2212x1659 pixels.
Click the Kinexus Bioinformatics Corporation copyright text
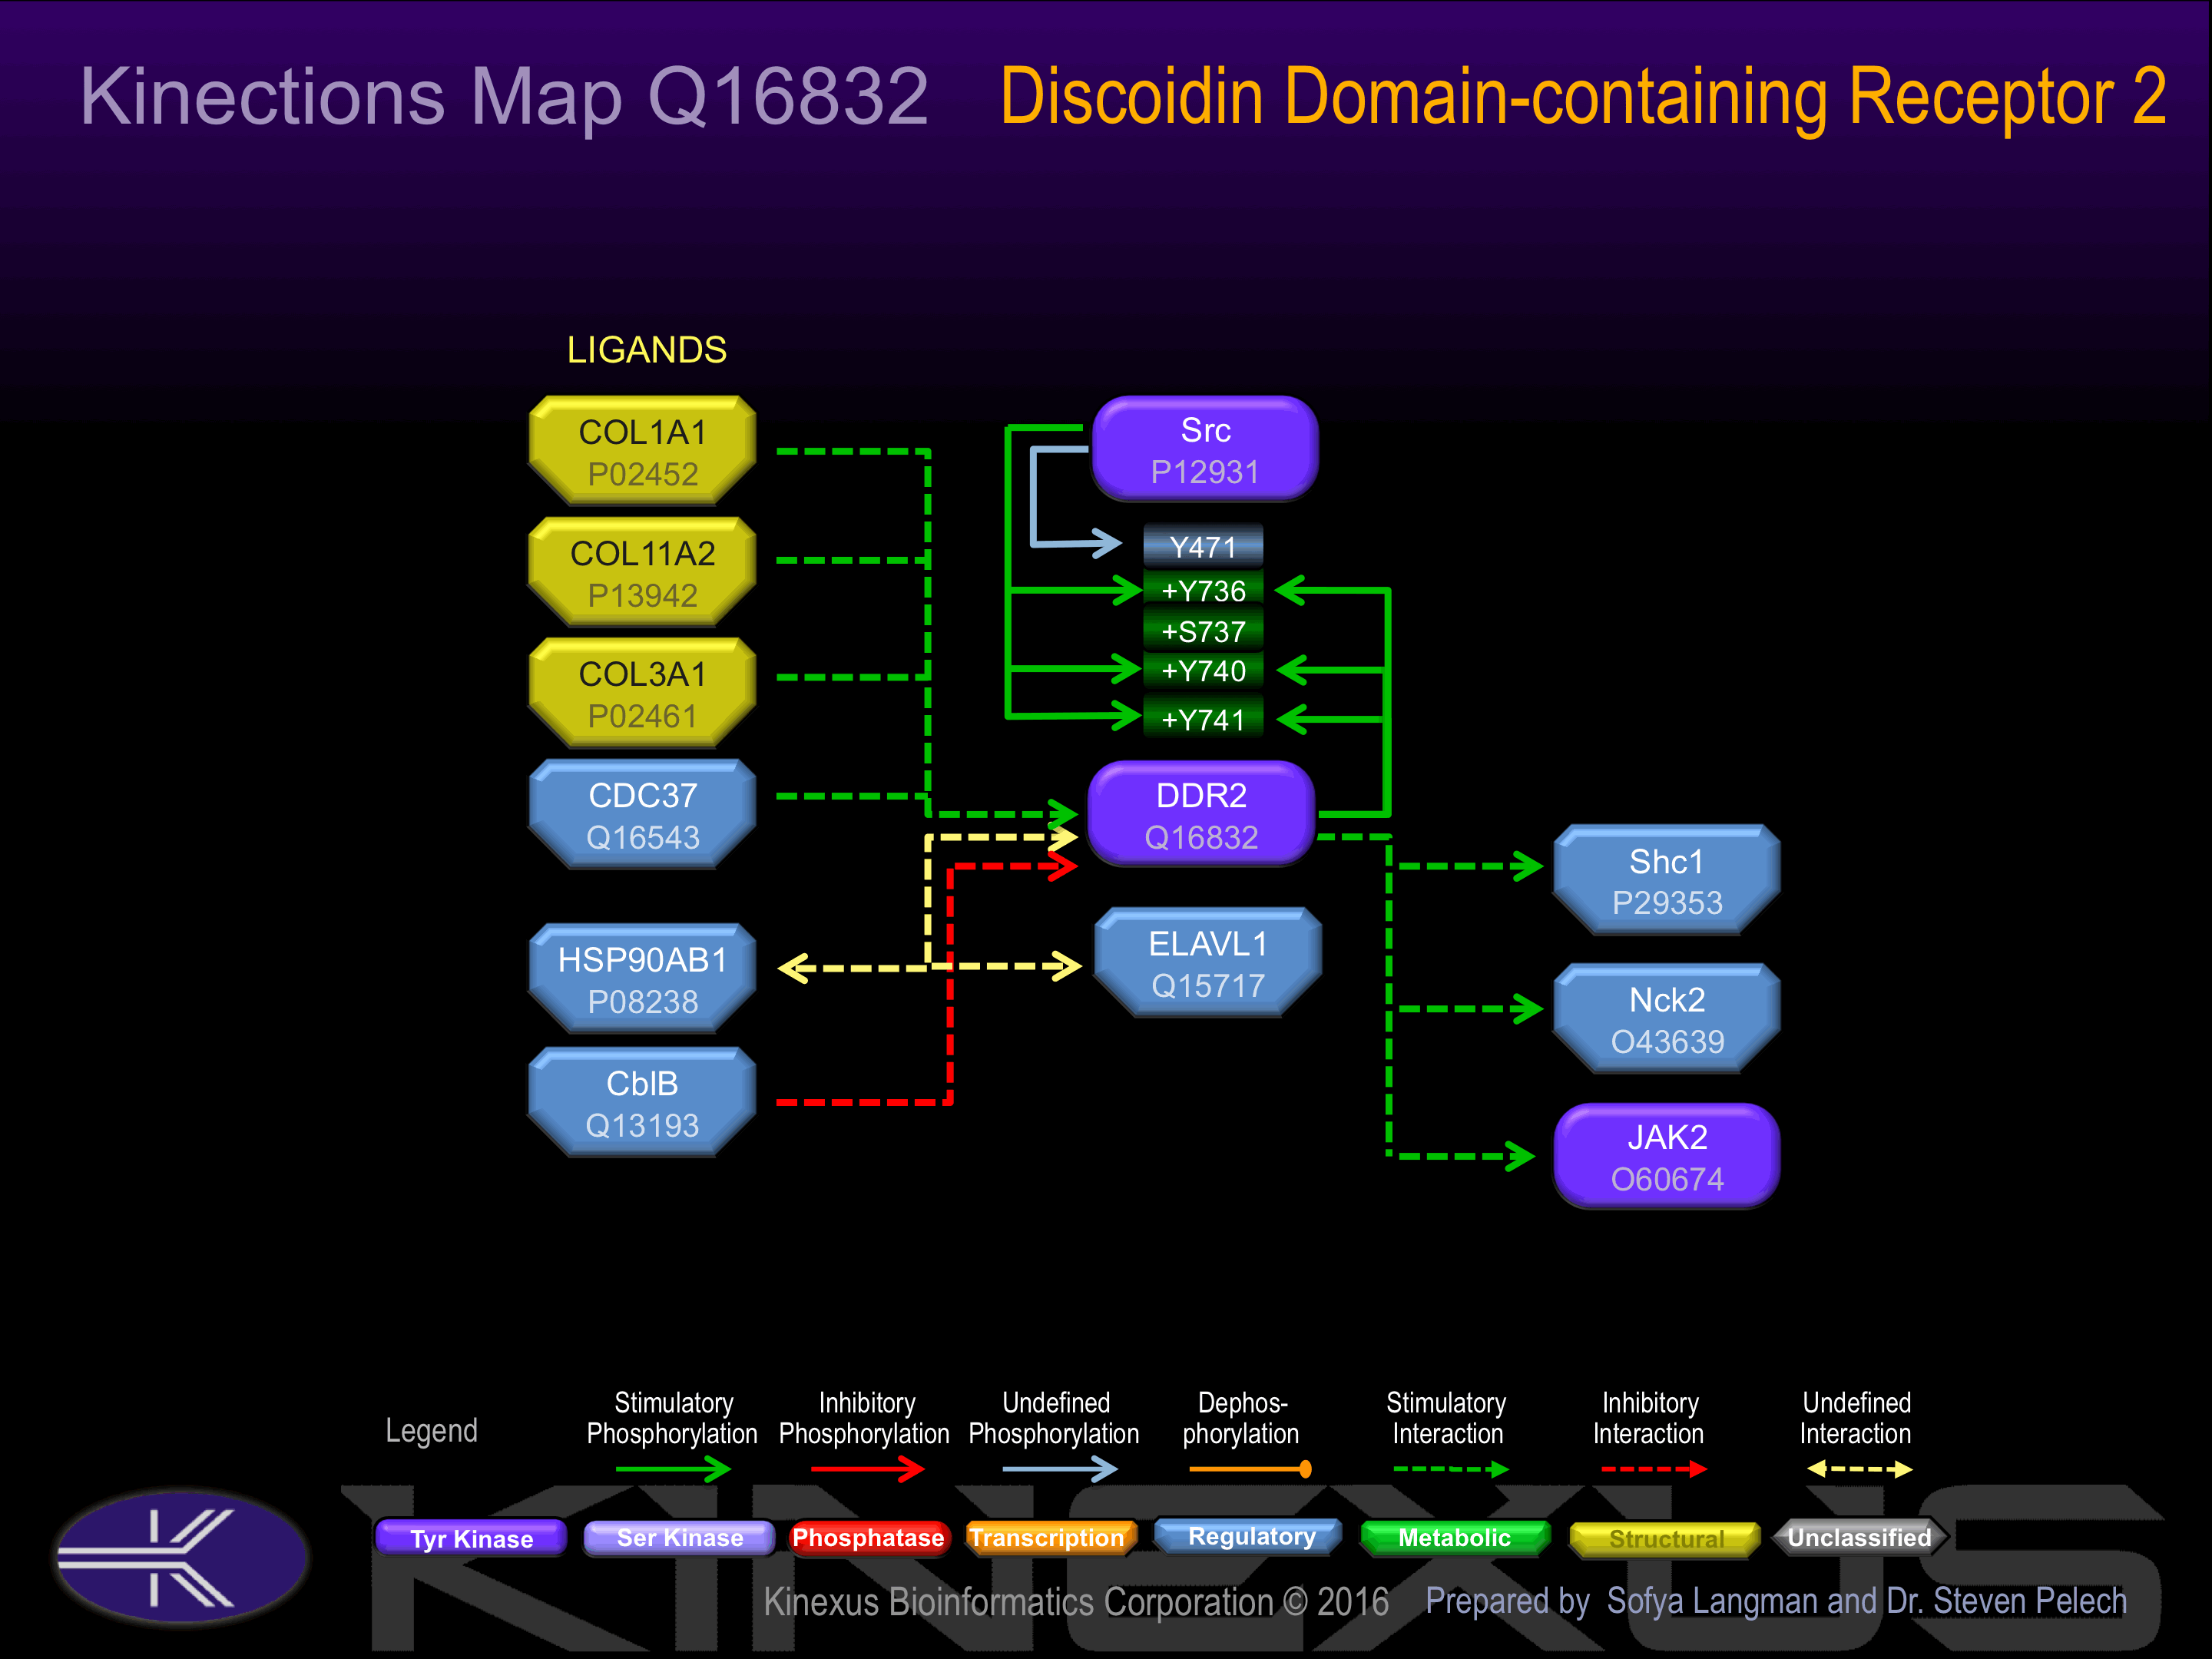1076,1602
